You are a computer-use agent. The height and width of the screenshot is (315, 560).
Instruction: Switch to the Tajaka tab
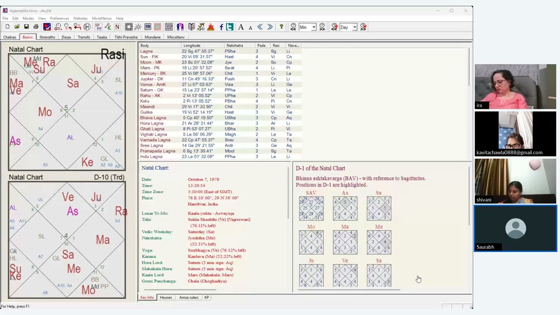pos(102,37)
